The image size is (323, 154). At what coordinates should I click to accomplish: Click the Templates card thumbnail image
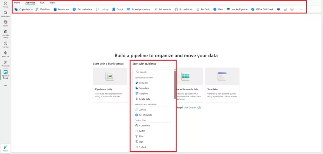tap(222, 76)
